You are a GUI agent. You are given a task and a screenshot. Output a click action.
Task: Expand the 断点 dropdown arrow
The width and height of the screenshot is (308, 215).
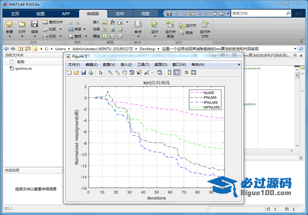coord(138,36)
